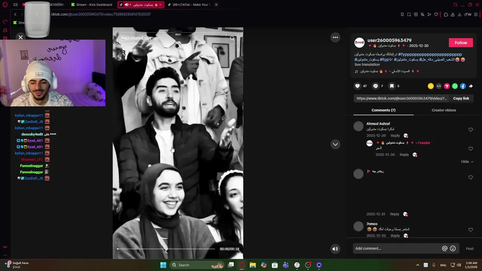Click the Add comment input field

click(397, 248)
